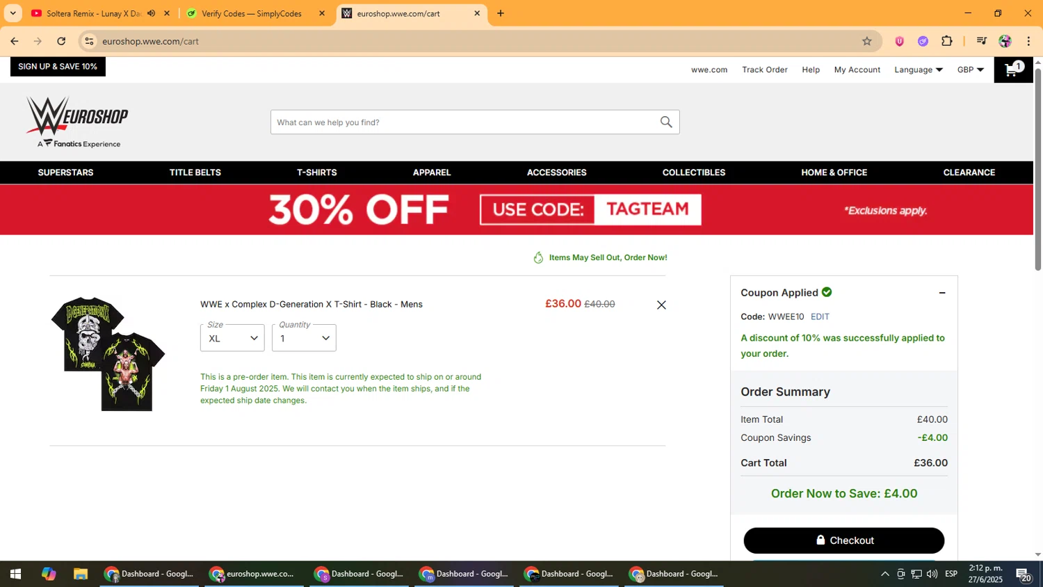Collapse the Coupon Applied section
Image resolution: width=1043 pixels, height=587 pixels.
[942, 293]
